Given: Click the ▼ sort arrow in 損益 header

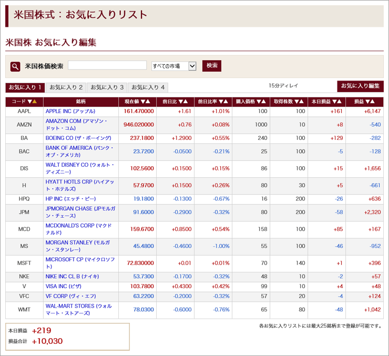Looking at the screenshot, I should point(367,101).
